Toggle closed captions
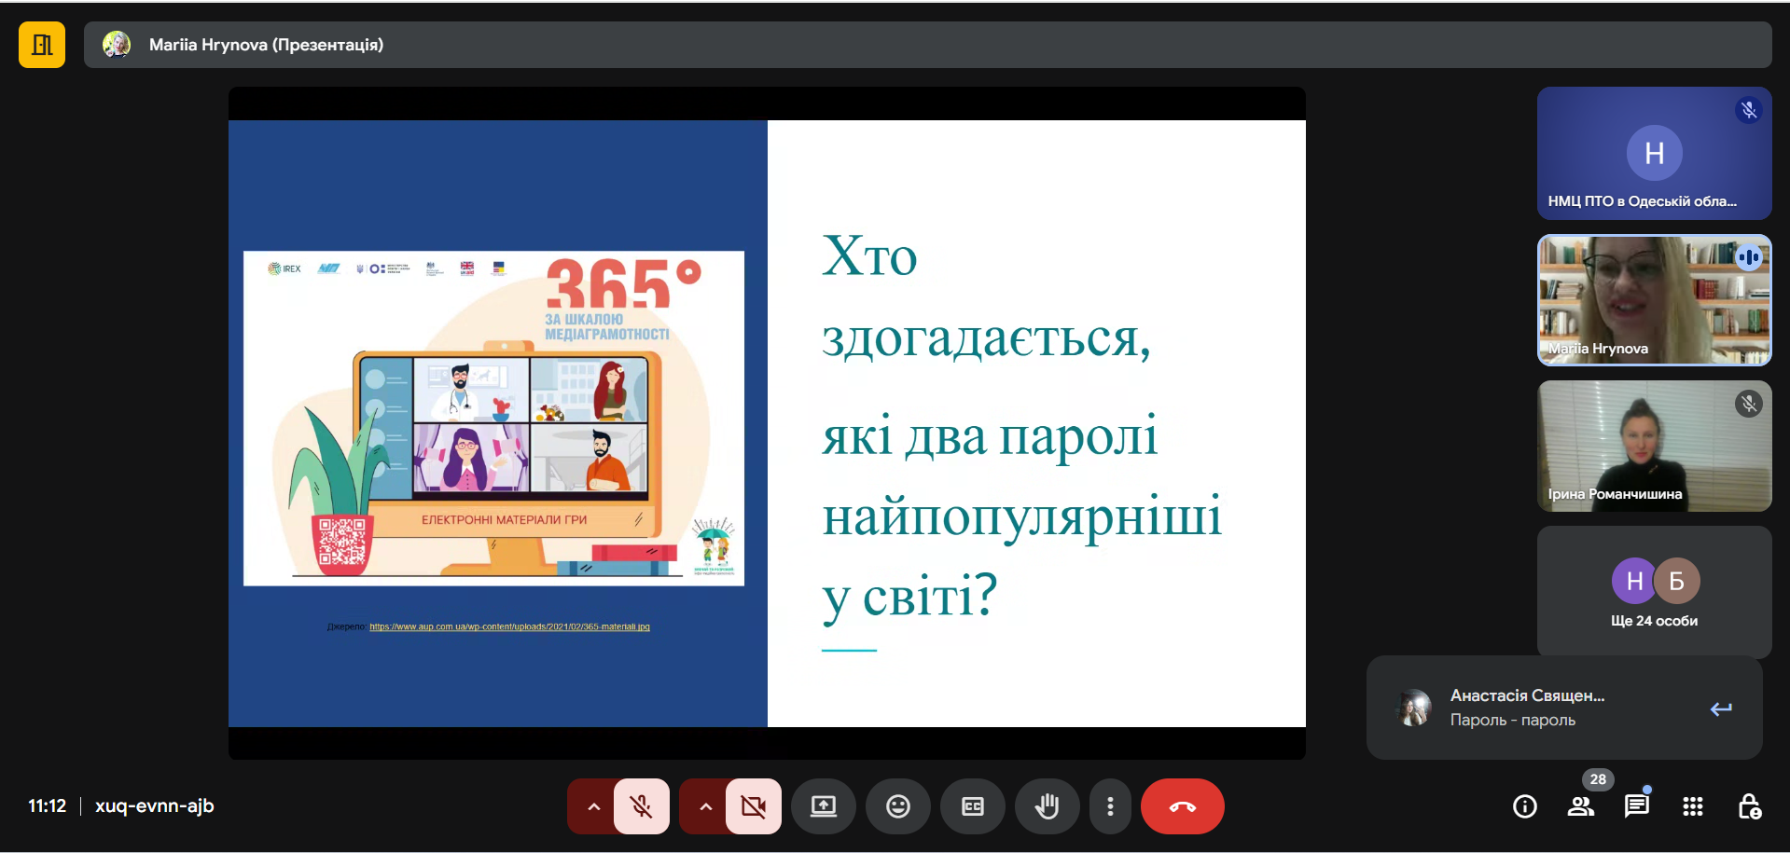This screenshot has height=853, width=1790. coord(972,806)
